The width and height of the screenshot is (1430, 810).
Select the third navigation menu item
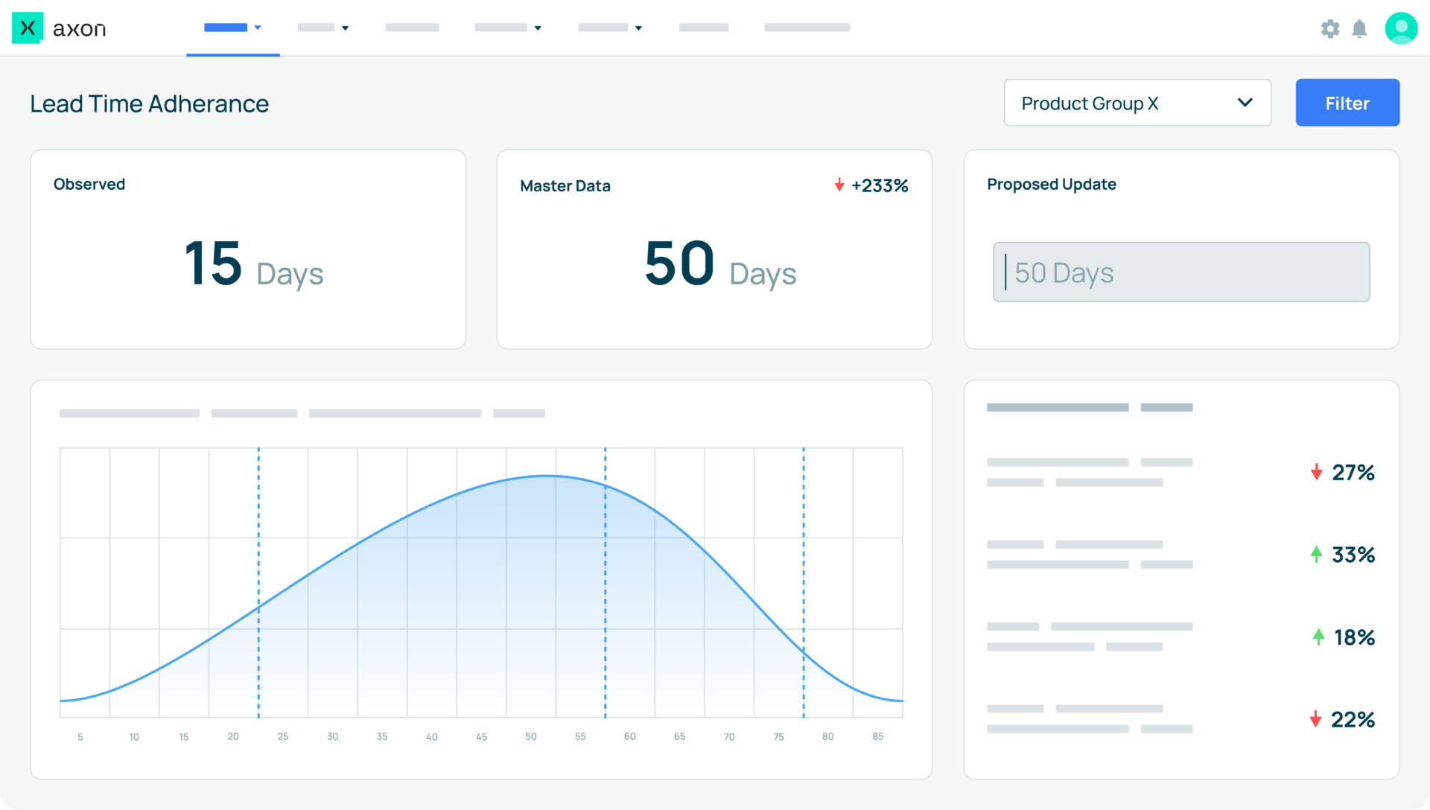[x=412, y=28]
